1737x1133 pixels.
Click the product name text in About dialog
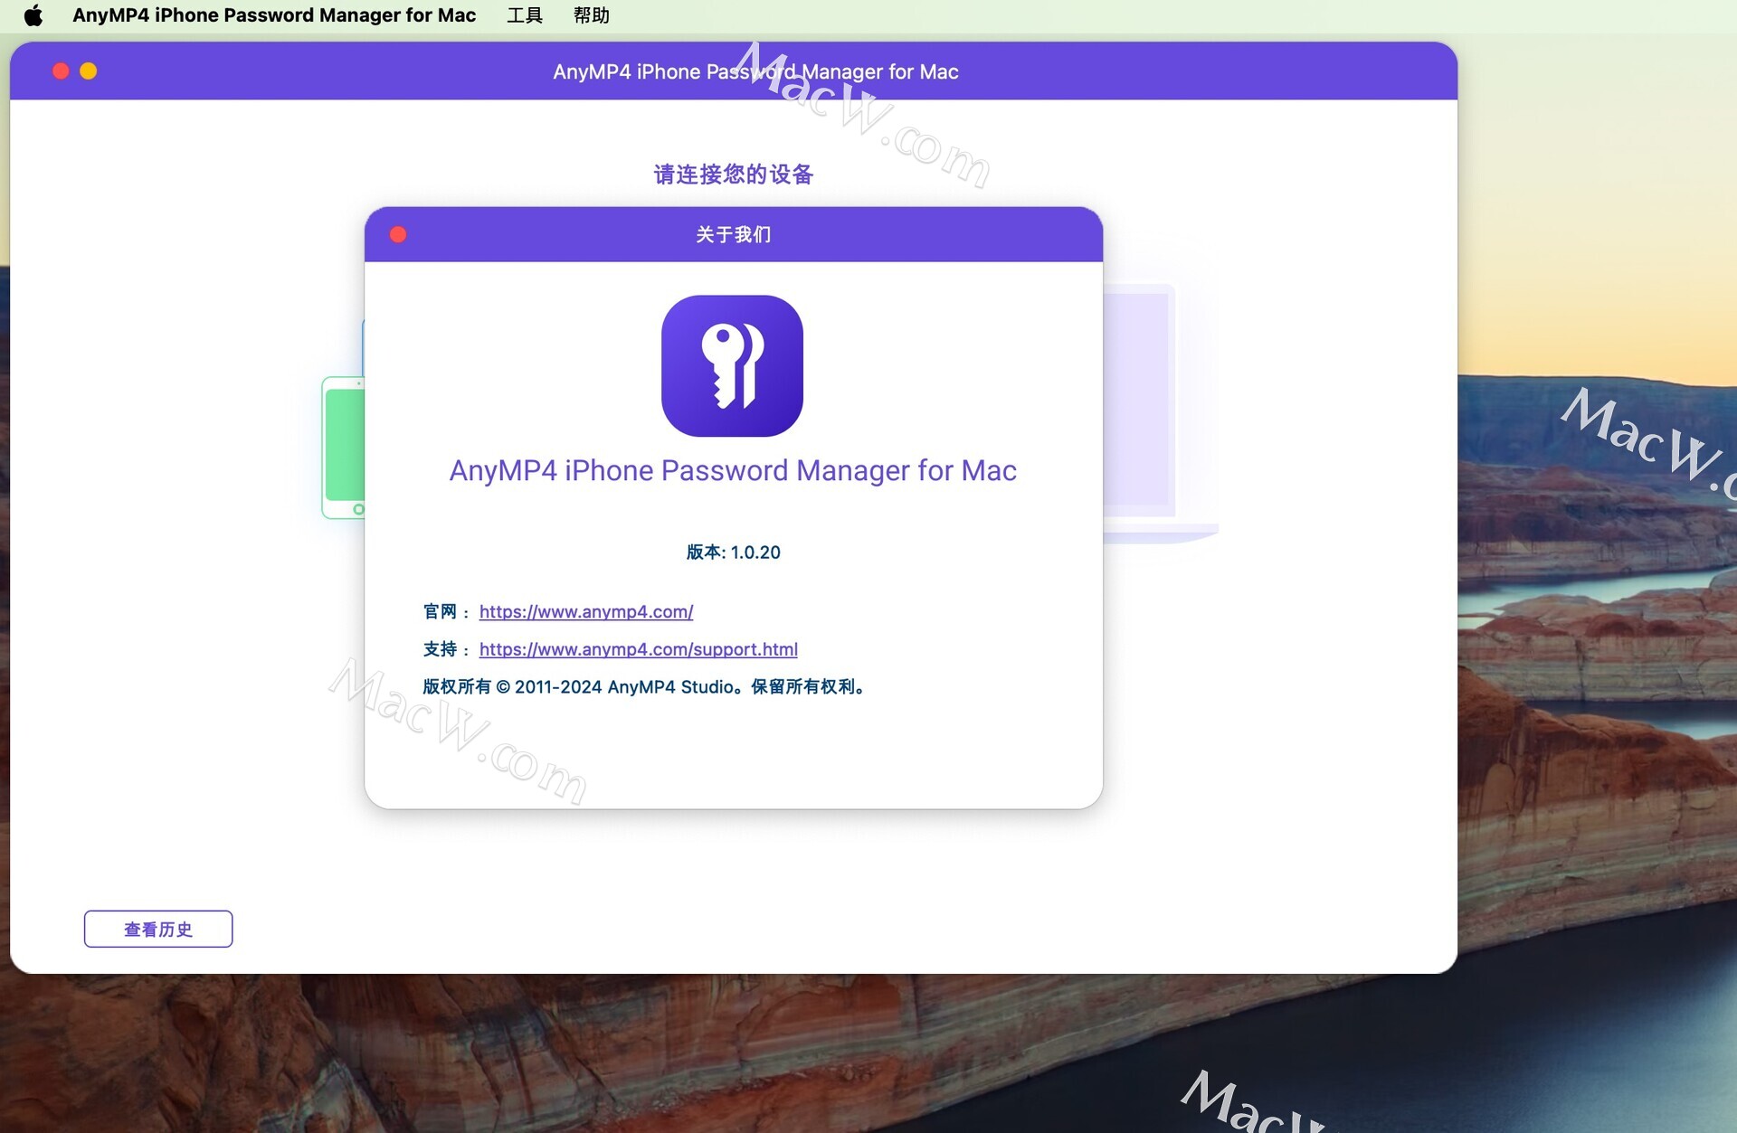click(x=733, y=471)
